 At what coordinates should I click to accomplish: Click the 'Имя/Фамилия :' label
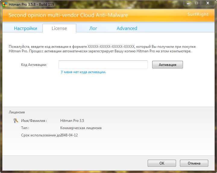(34, 121)
